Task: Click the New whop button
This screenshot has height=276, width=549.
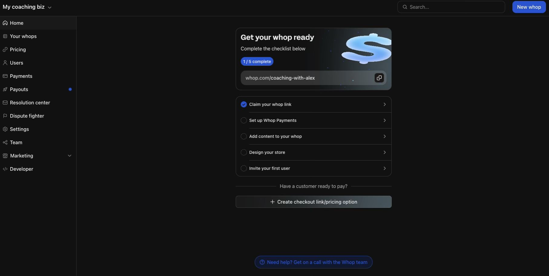Action: (x=529, y=7)
